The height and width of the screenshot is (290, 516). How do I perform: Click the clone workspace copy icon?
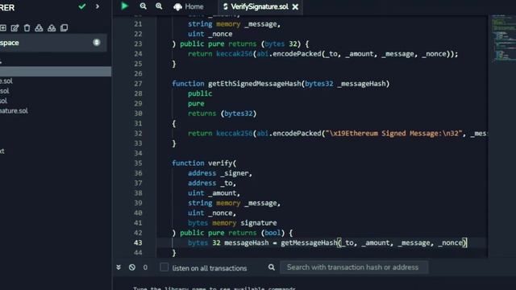pyautogui.click(x=64, y=28)
